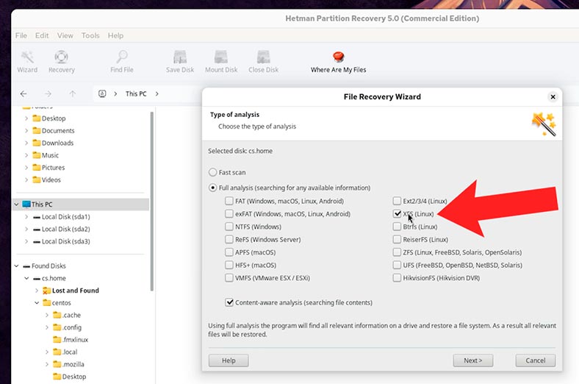Open the Help menu
579x384 pixels.
(x=115, y=35)
